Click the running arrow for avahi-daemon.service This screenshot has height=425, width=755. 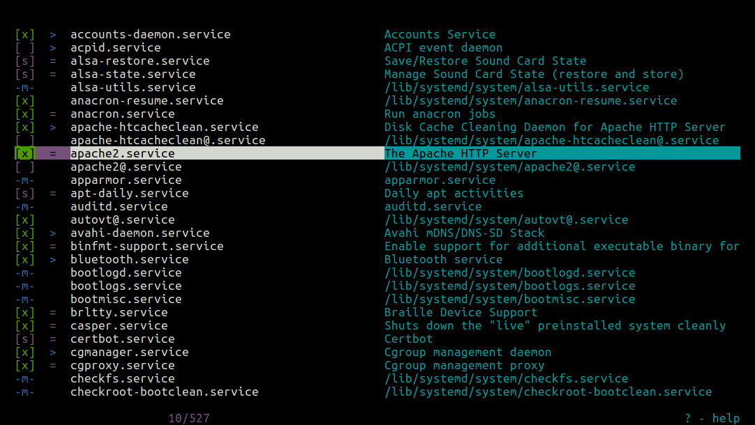[53, 233]
